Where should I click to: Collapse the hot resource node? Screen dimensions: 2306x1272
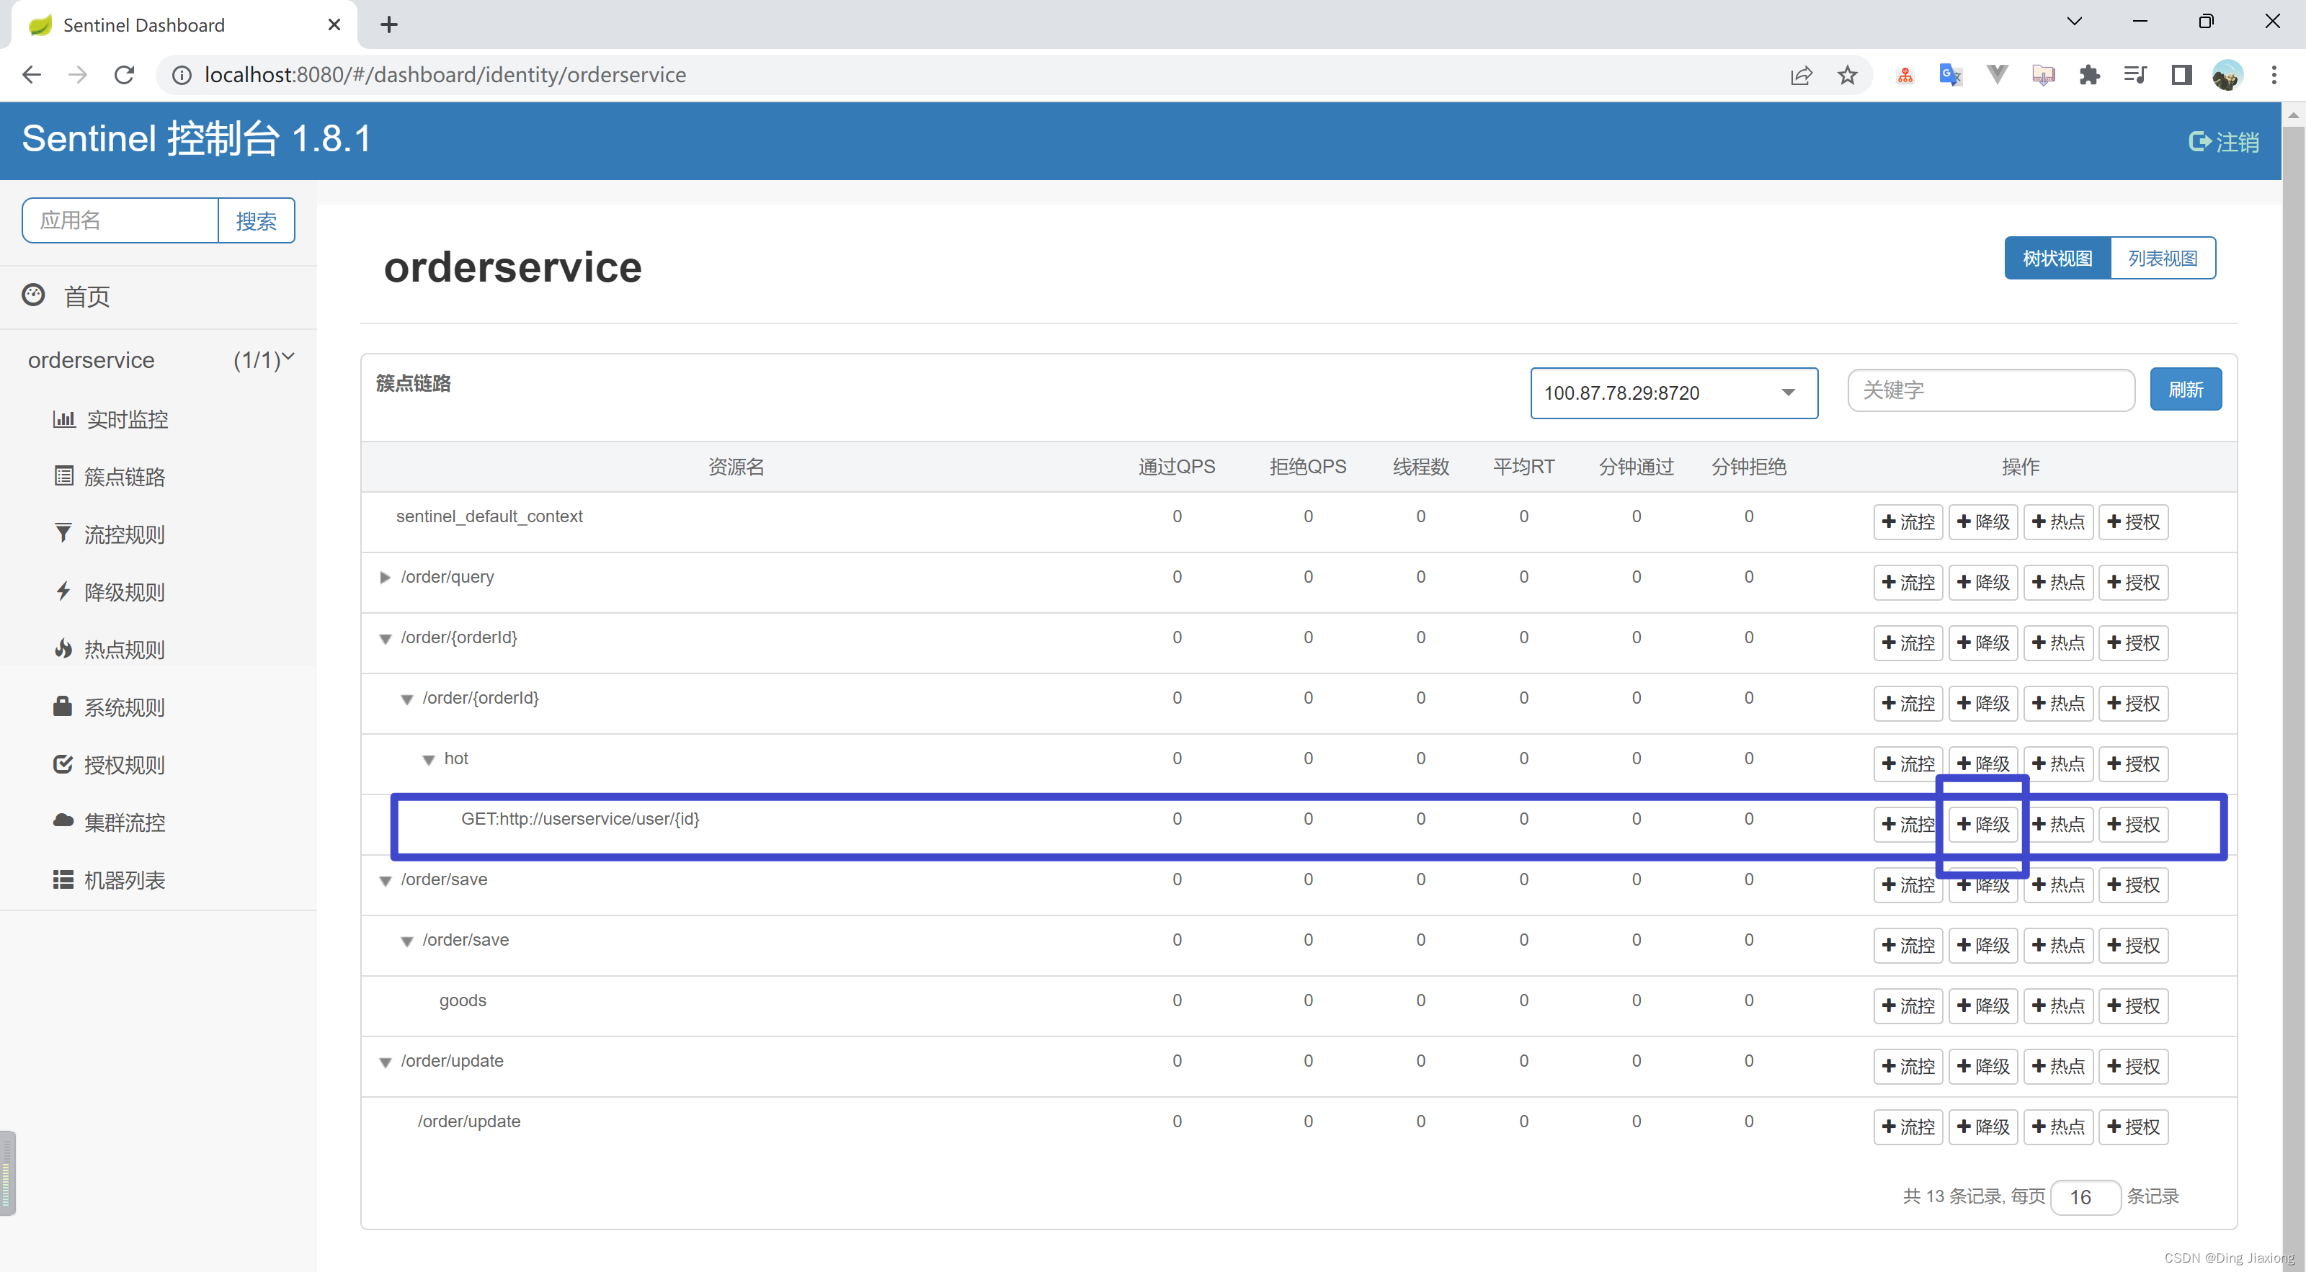click(x=429, y=761)
